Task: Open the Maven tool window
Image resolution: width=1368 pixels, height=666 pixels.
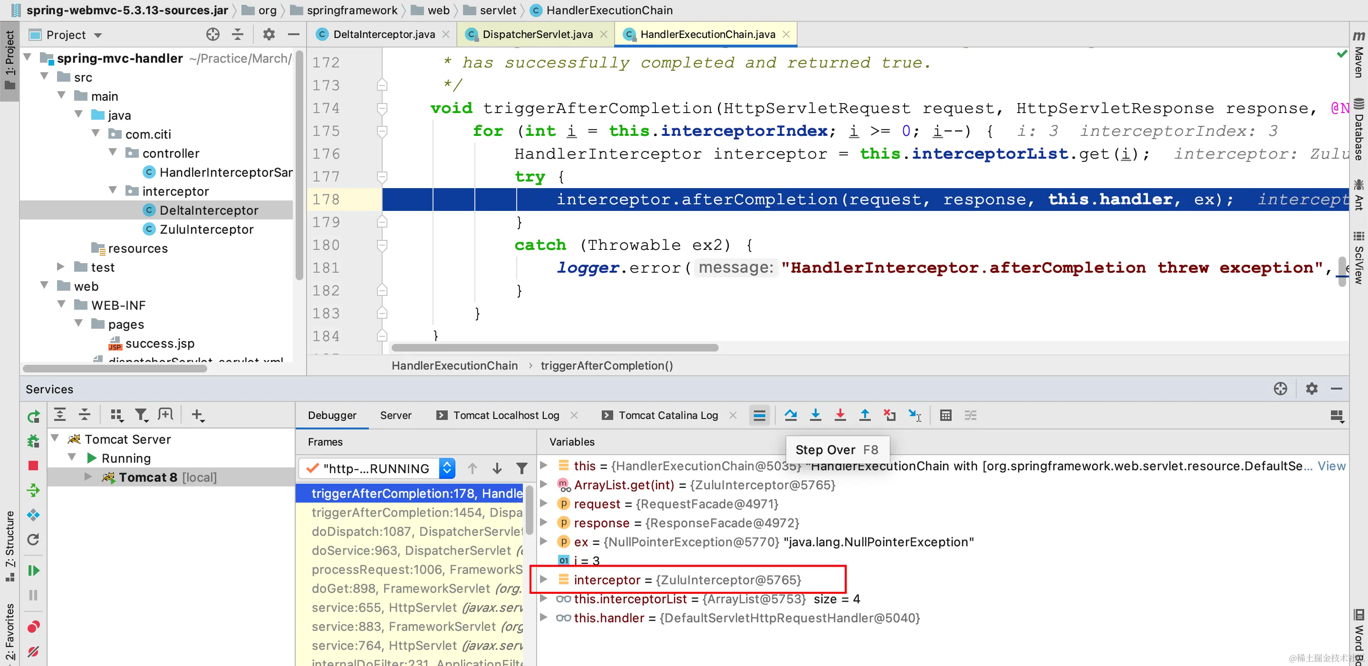Action: click(x=1358, y=55)
